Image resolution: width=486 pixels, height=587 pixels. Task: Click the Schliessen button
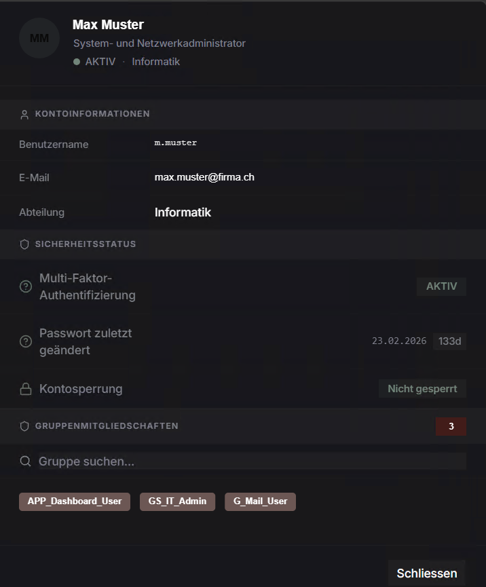427,573
